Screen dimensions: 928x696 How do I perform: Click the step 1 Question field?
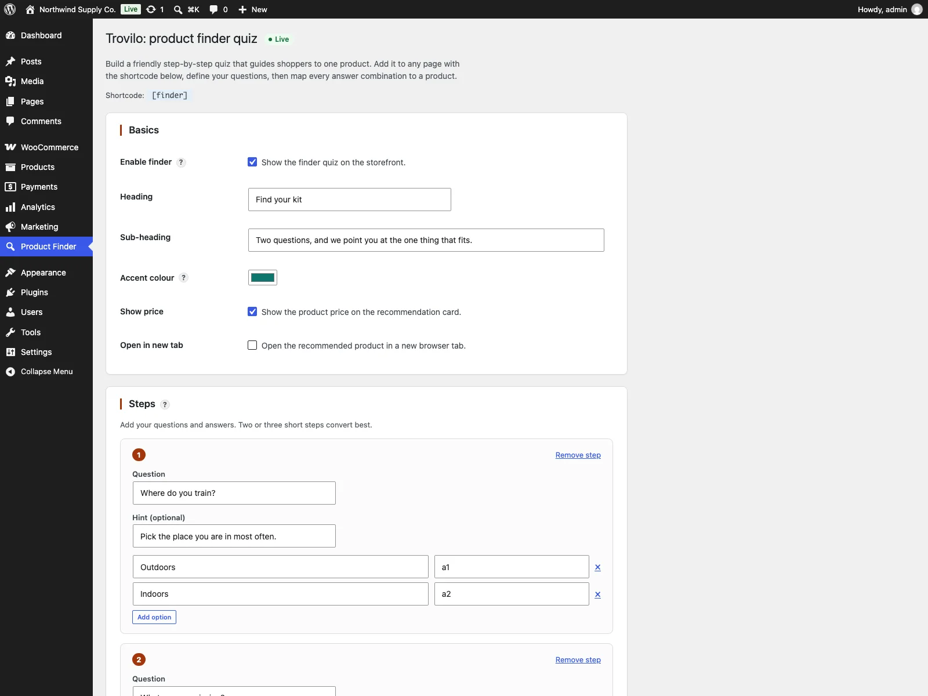pyautogui.click(x=234, y=493)
